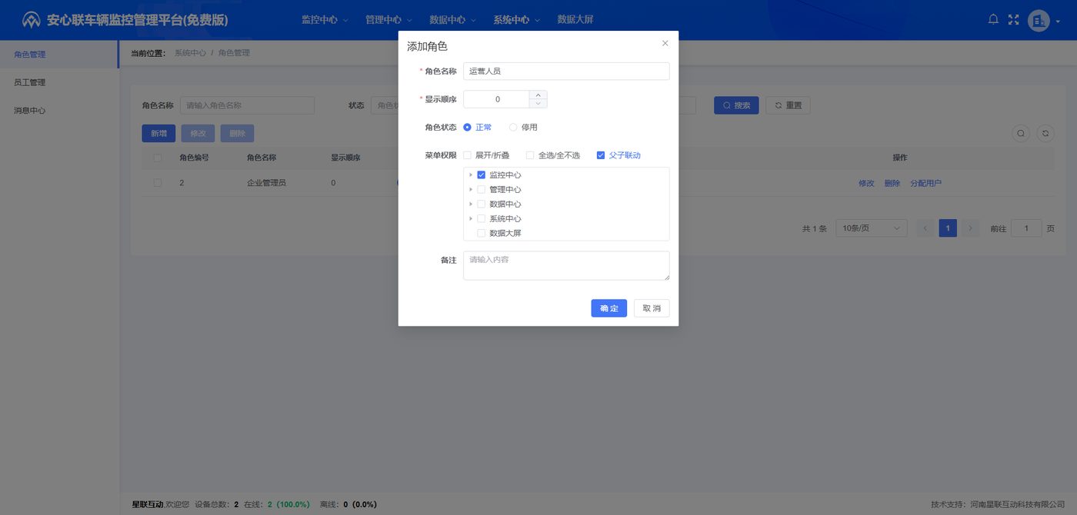
Task: Click the 备注 textarea
Action: [x=566, y=265]
